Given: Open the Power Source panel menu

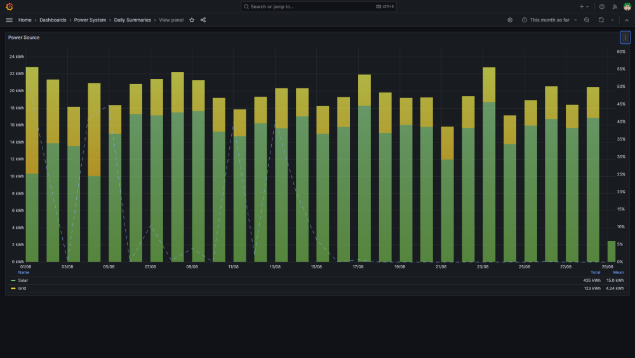Looking at the screenshot, I should coord(625,38).
